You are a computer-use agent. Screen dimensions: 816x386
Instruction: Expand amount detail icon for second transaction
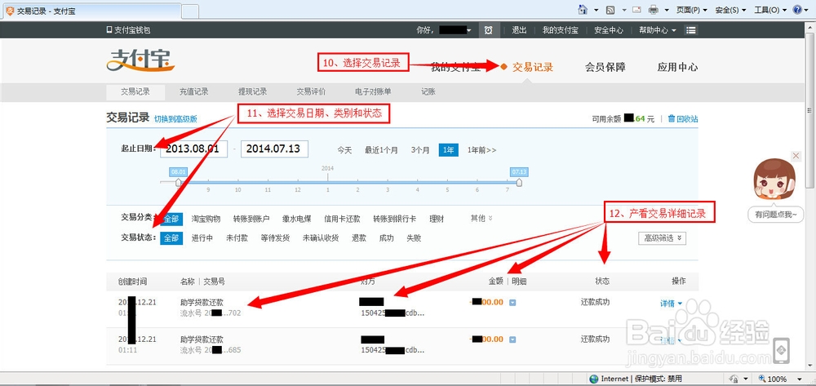coord(512,339)
